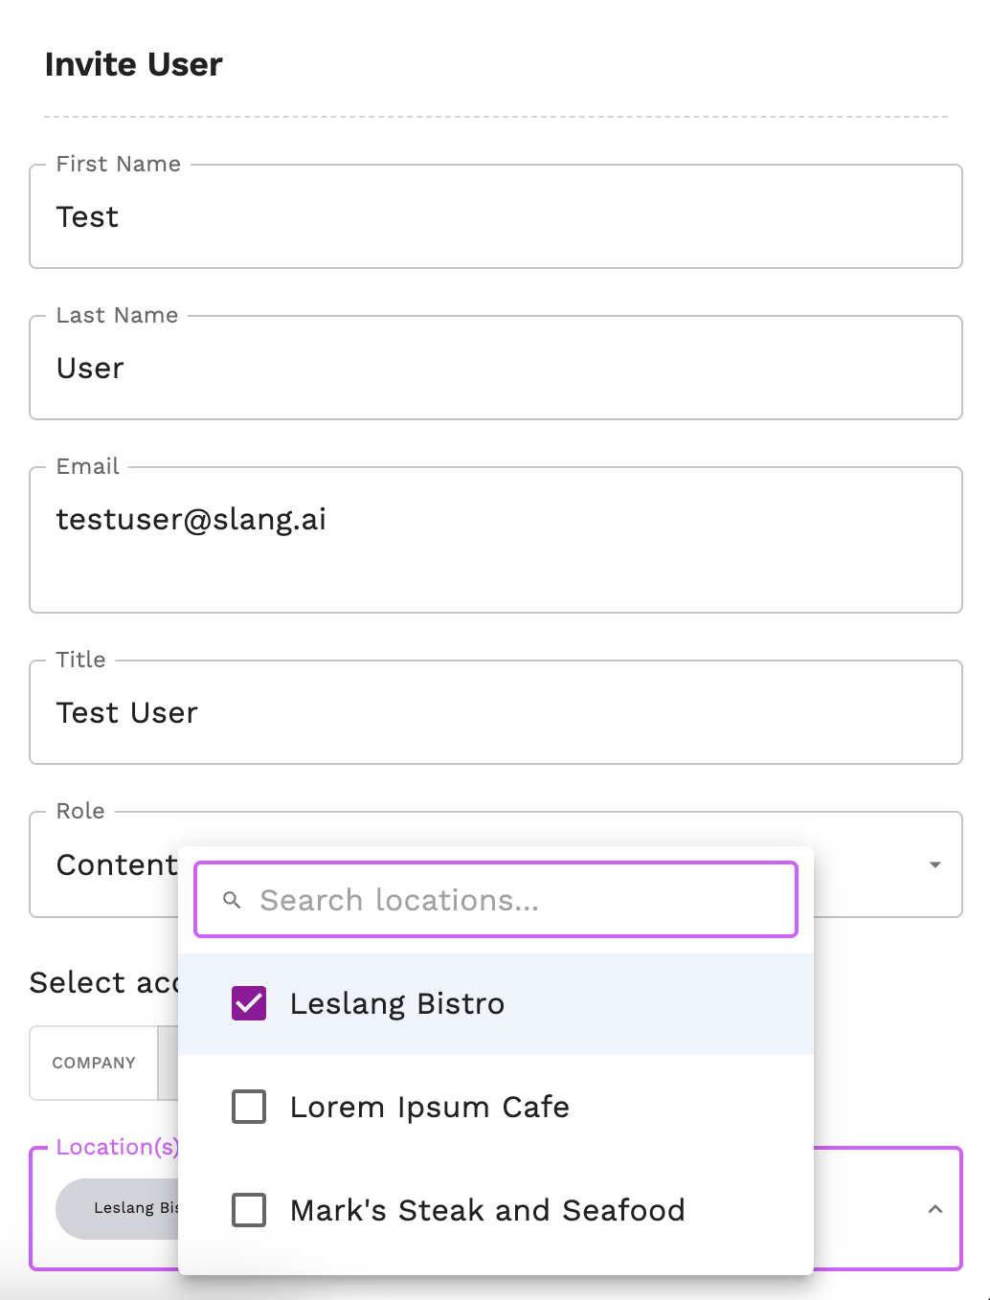Click the 'Select access' section label
The width and height of the screenshot is (990, 1300).
point(103,982)
